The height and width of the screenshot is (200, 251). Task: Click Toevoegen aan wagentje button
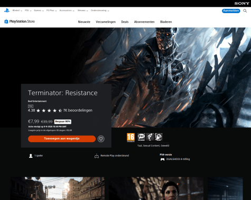coord(62,139)
